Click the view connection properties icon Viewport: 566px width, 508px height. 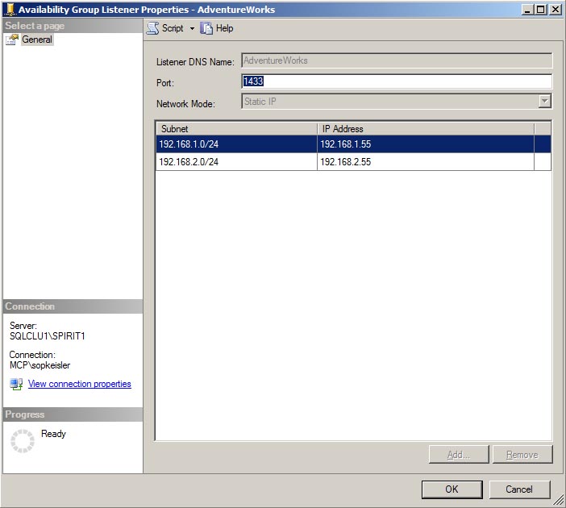click(x=16, y=385)
